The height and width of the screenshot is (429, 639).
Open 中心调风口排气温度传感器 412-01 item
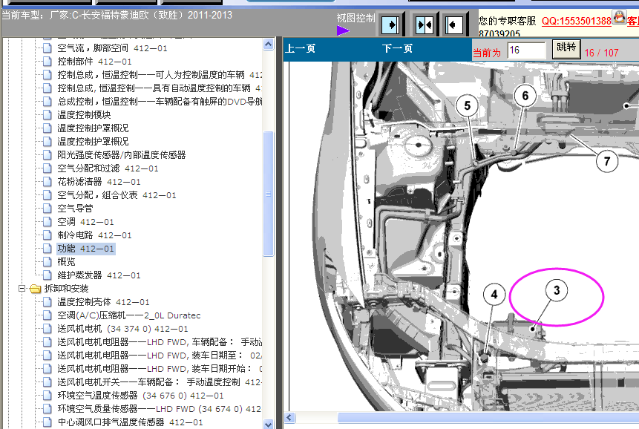point(130,422)
